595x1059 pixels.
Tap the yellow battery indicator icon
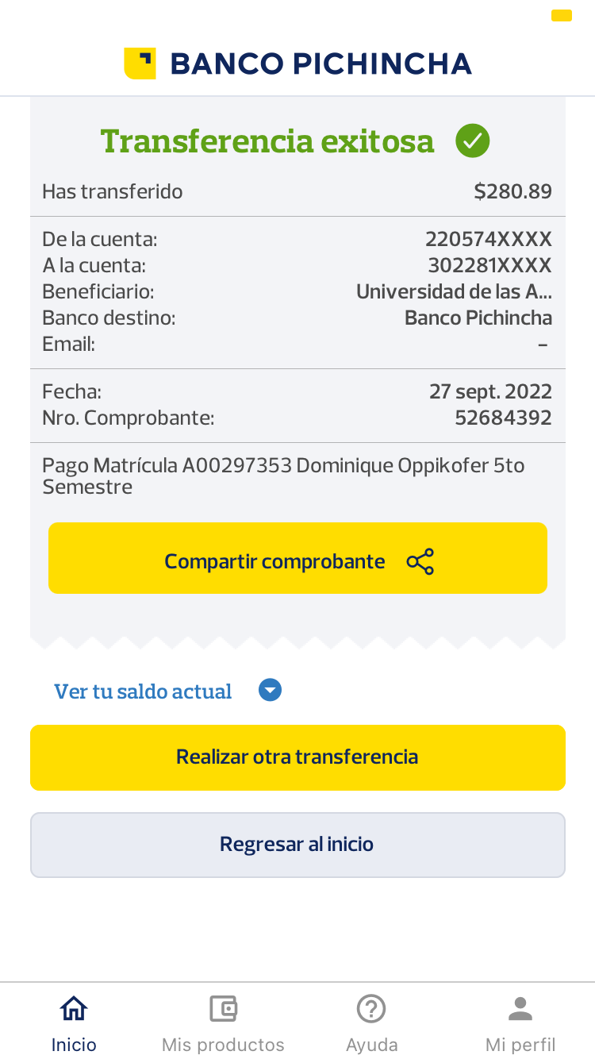562,15
